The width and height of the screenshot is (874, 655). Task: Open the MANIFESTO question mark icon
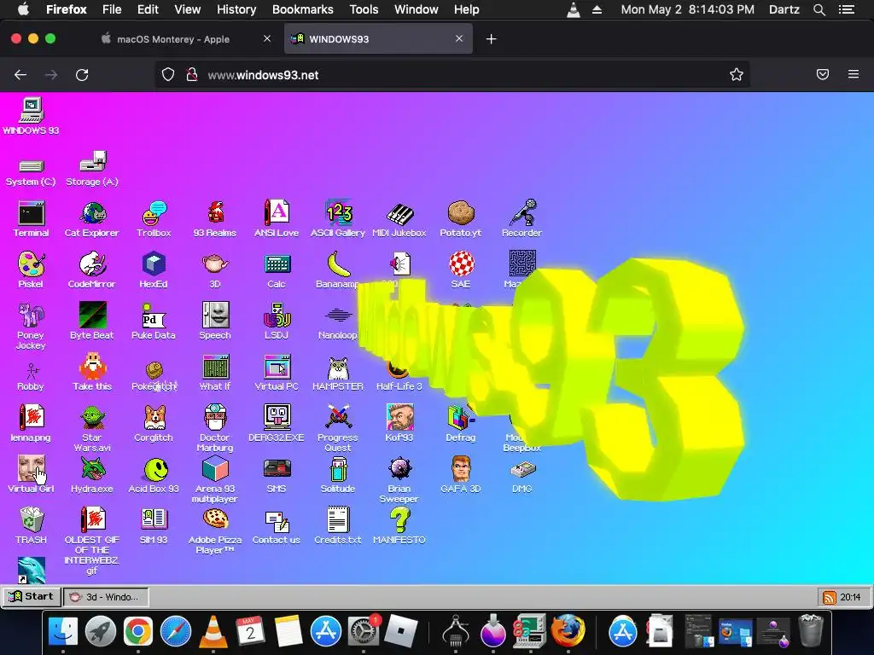[399, 520]
